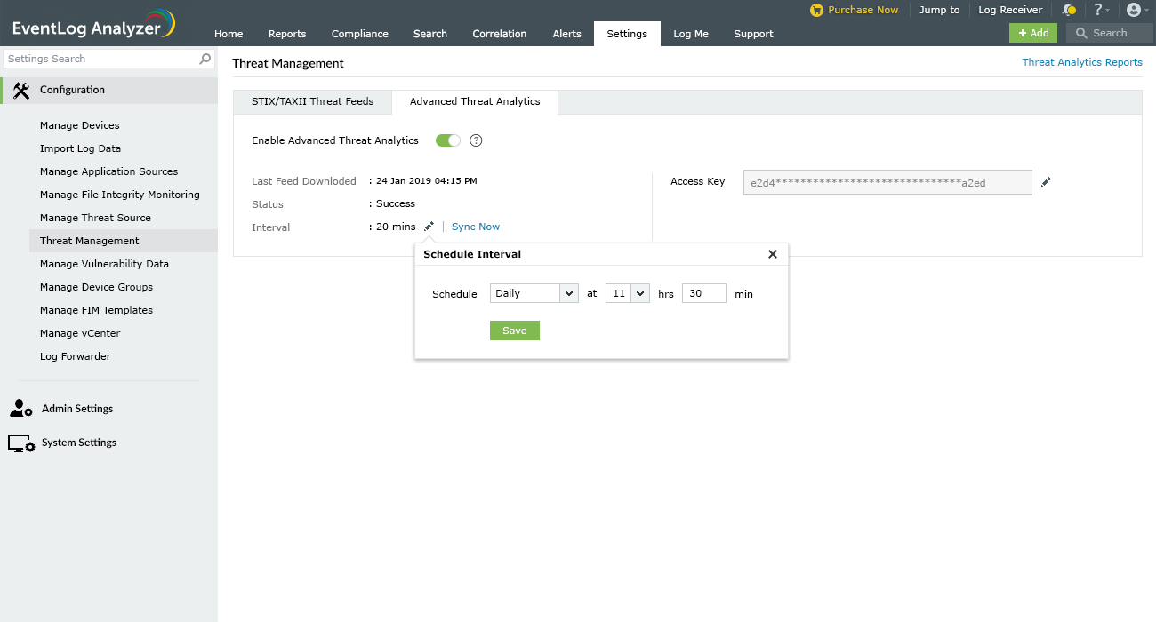Open the help menu via the question mark icon

[x=1101, y=10]
